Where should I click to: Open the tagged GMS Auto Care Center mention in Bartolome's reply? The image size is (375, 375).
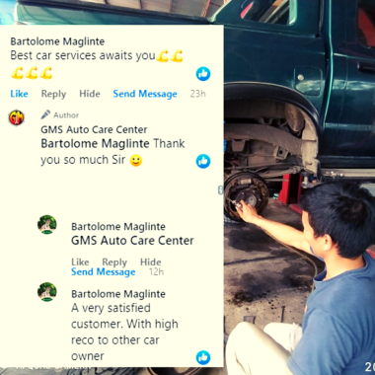point(132,241)
